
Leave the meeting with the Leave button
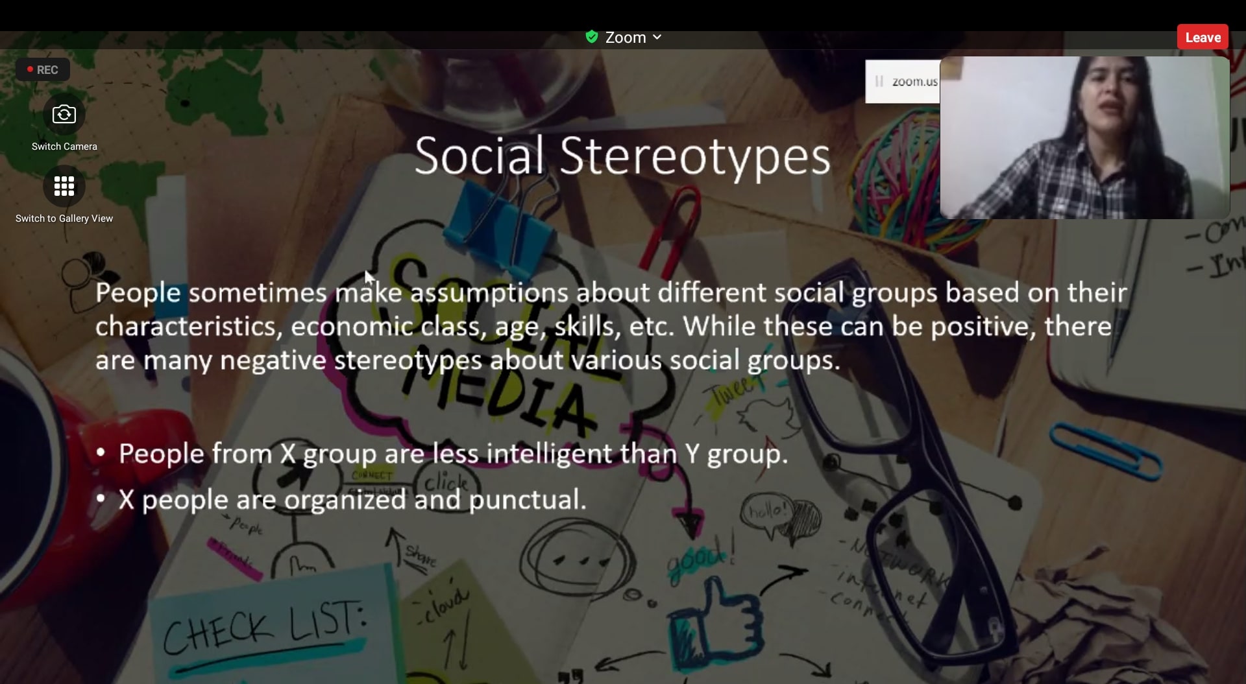1203,38
